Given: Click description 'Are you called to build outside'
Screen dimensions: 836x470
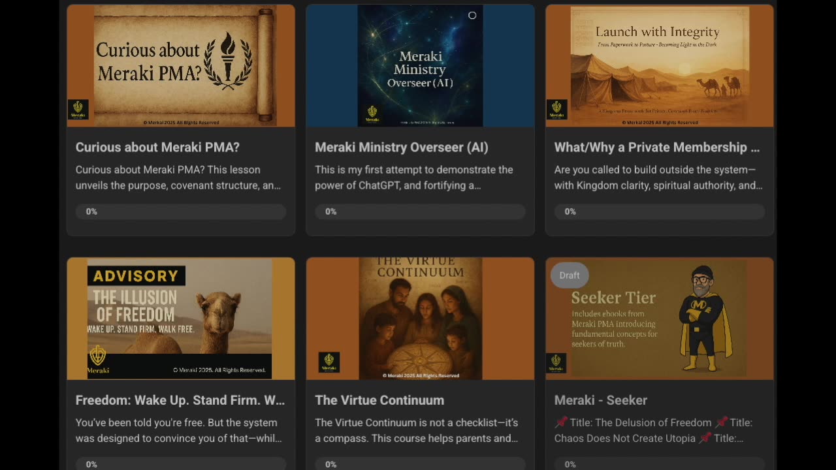Looking at the screenshot, I should coord(658,178).
